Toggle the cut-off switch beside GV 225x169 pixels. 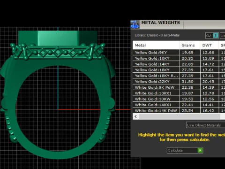(x=222, y=36)
